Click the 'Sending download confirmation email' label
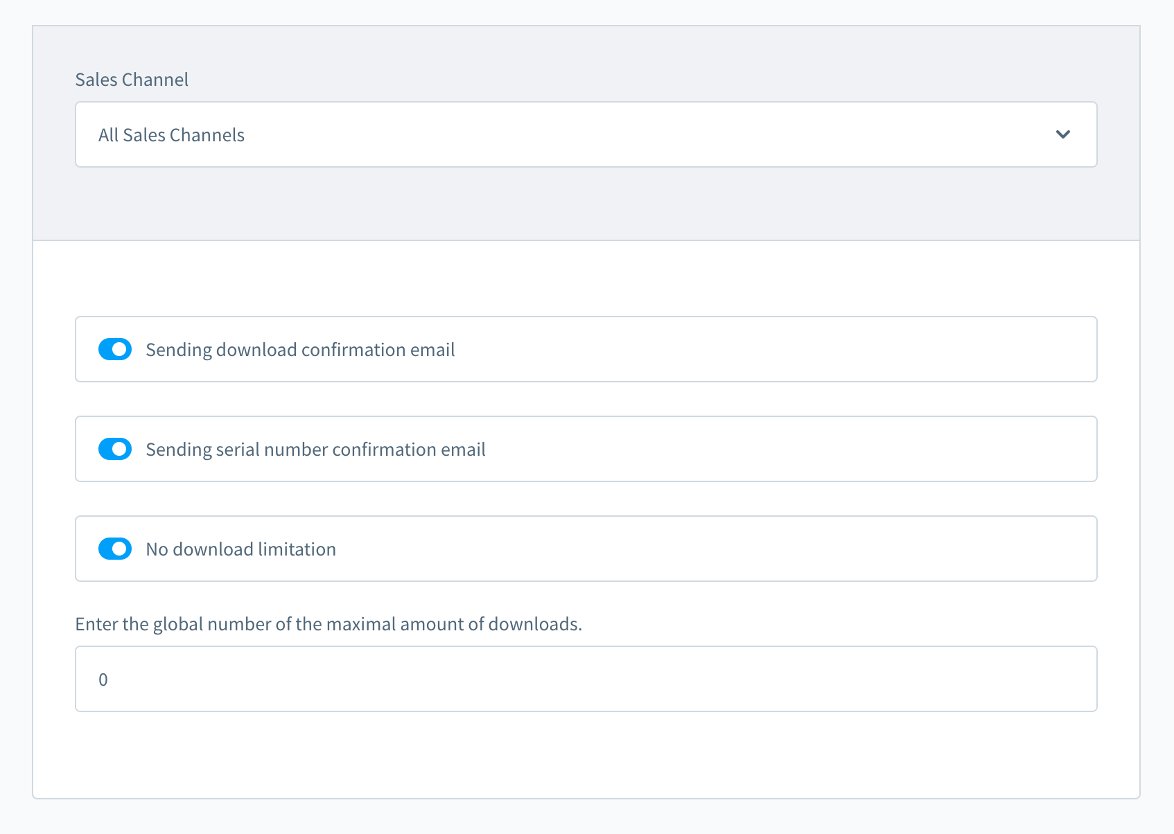The image size is (1174, 834). click(300, 350)
